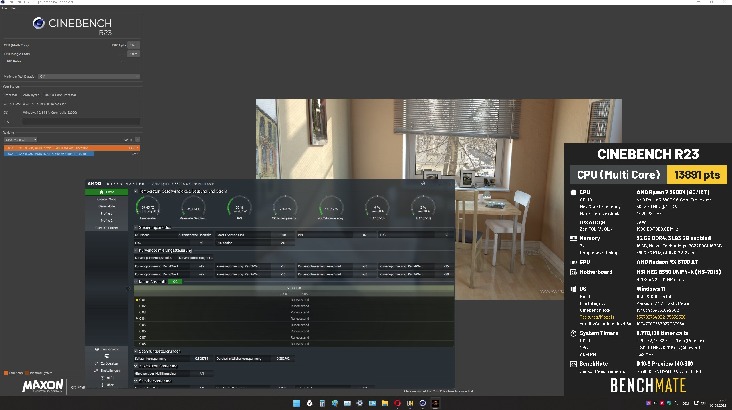The image size is (732, 410).
Task: Collapse Ryzen Master sidebar with double-chevron
Action: point(128,289)
